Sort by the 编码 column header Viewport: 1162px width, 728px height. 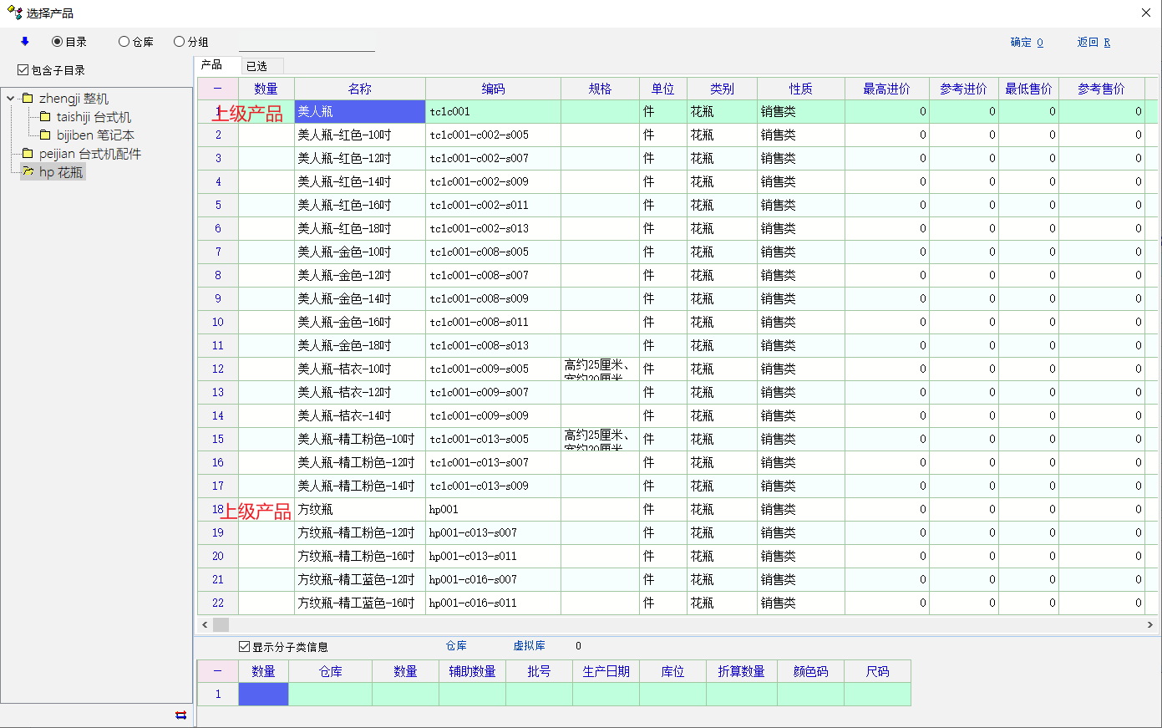click(493, 89)
